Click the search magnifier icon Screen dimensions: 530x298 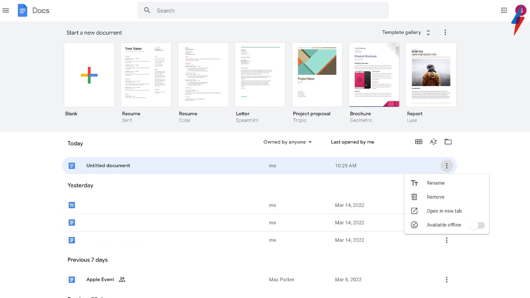147,10
